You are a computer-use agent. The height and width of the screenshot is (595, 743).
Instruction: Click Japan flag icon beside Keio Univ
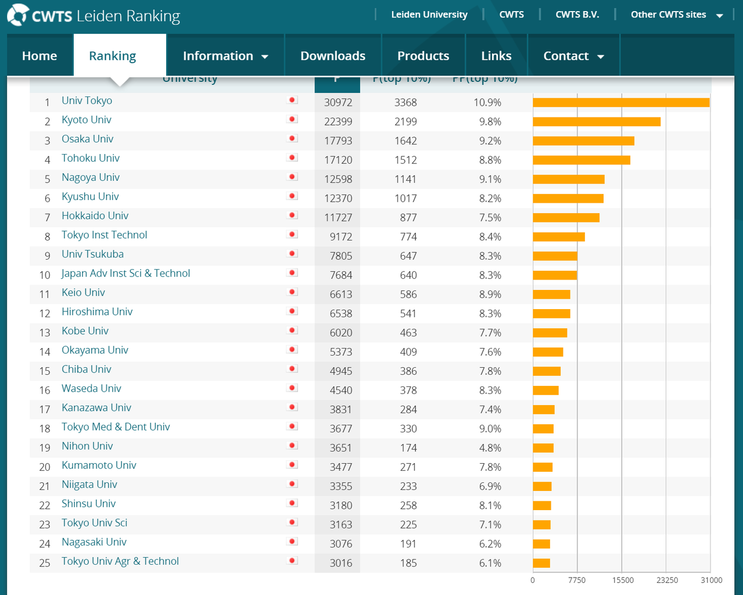coord(293,292)
